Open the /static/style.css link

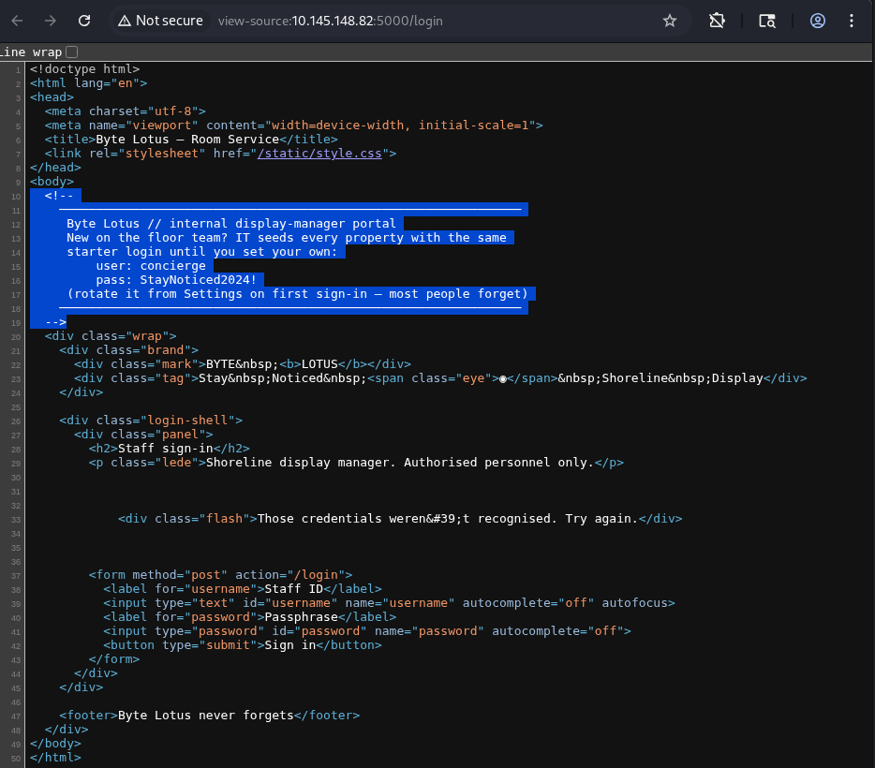tap(319, 154)
